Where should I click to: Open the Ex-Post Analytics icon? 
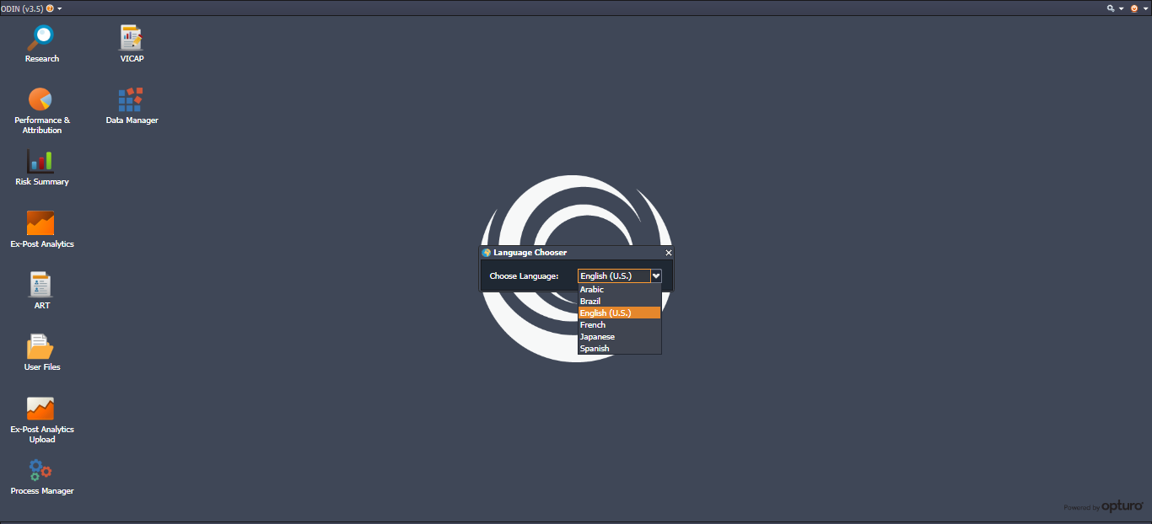[41, 223]
